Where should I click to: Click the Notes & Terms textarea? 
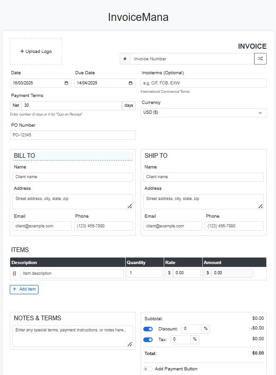click(x=73, y=336)
